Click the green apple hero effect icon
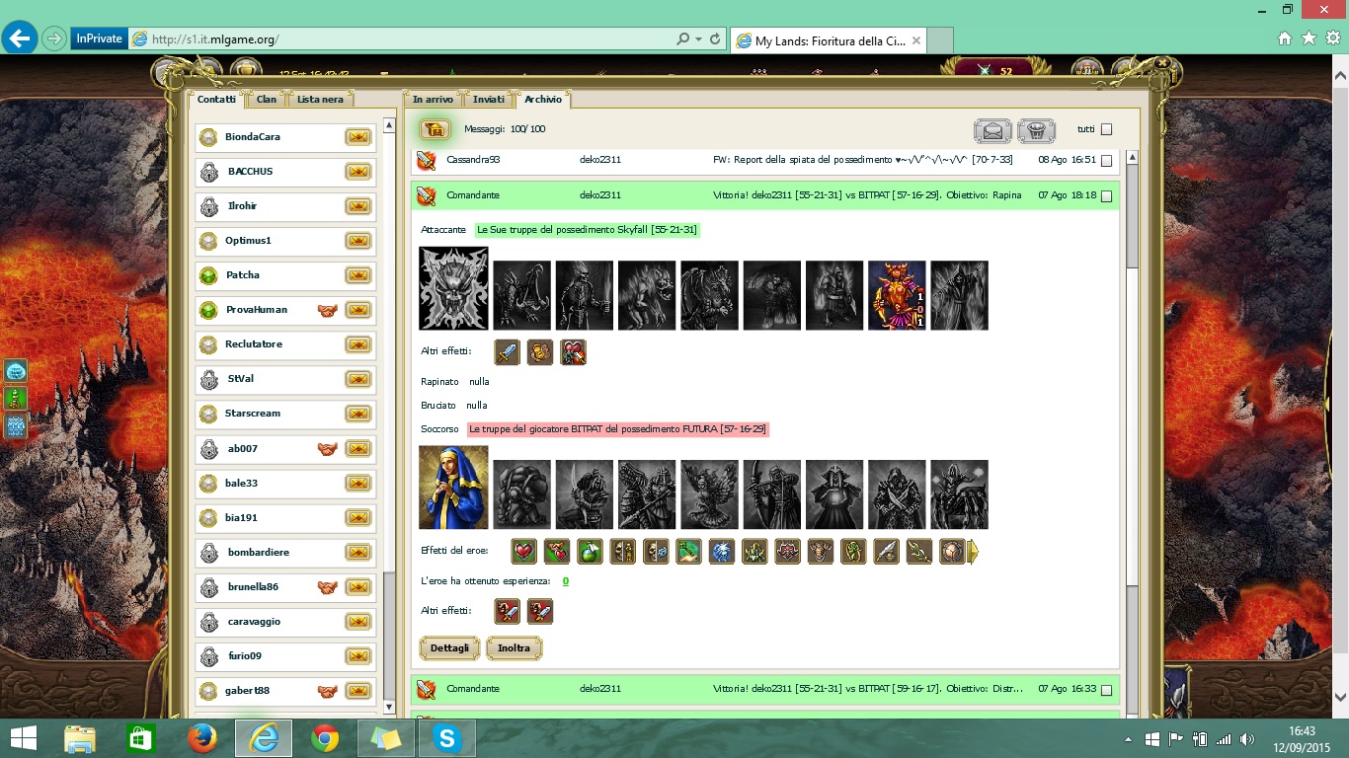The height and width of the screenshot is (758, 1349). tap(590, 552)
